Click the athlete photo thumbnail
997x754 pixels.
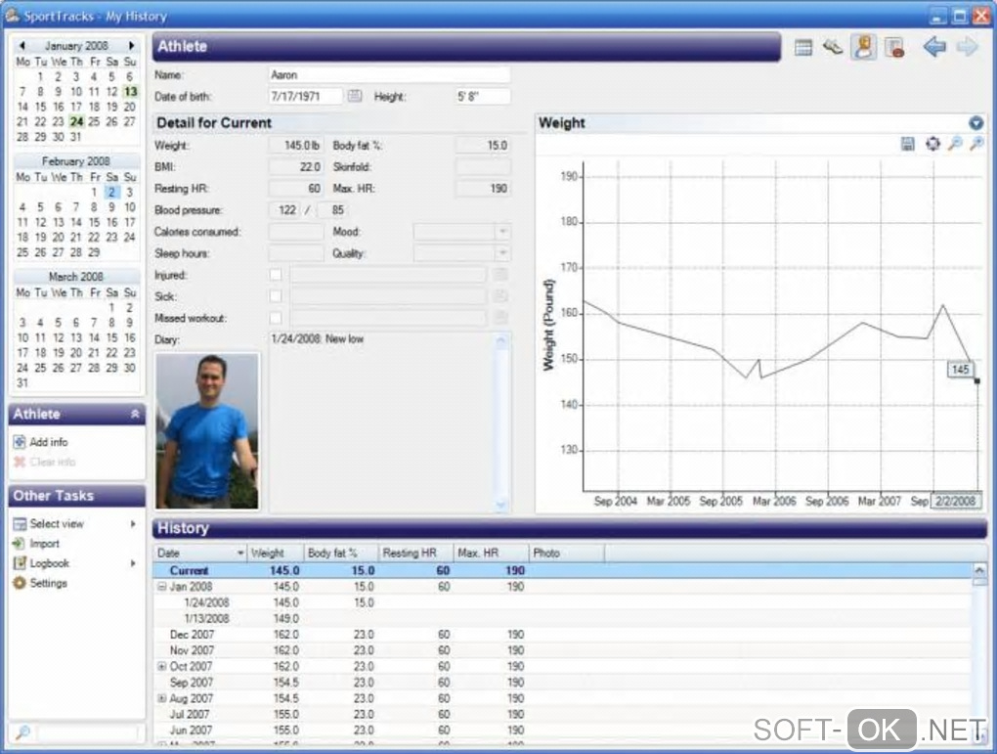(x=207, y=431)
